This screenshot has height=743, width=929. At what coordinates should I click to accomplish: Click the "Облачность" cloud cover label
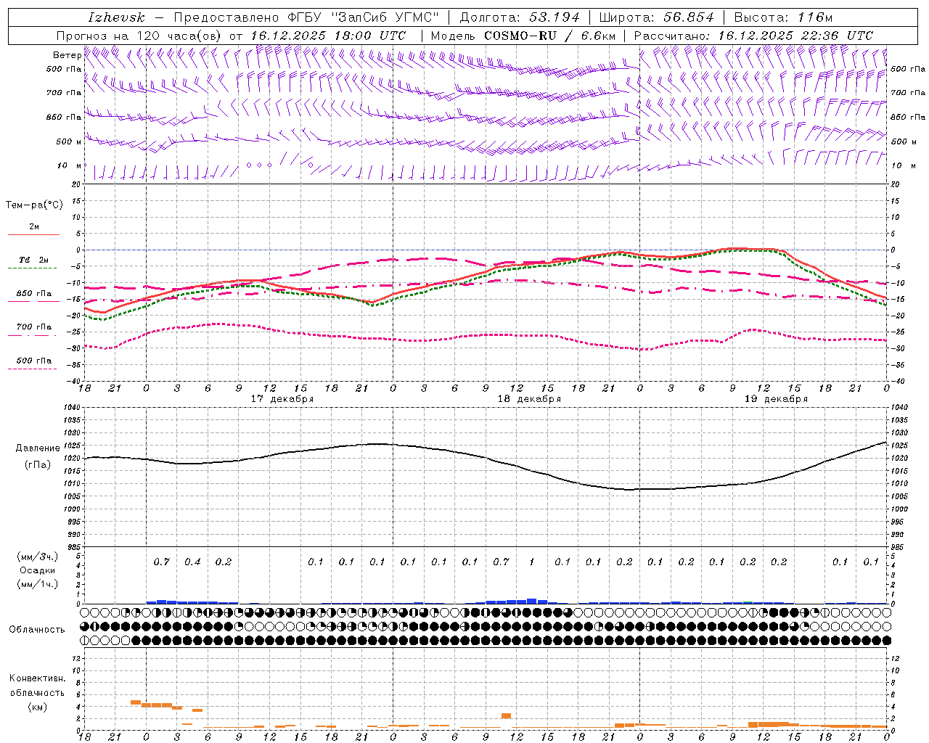37,630
